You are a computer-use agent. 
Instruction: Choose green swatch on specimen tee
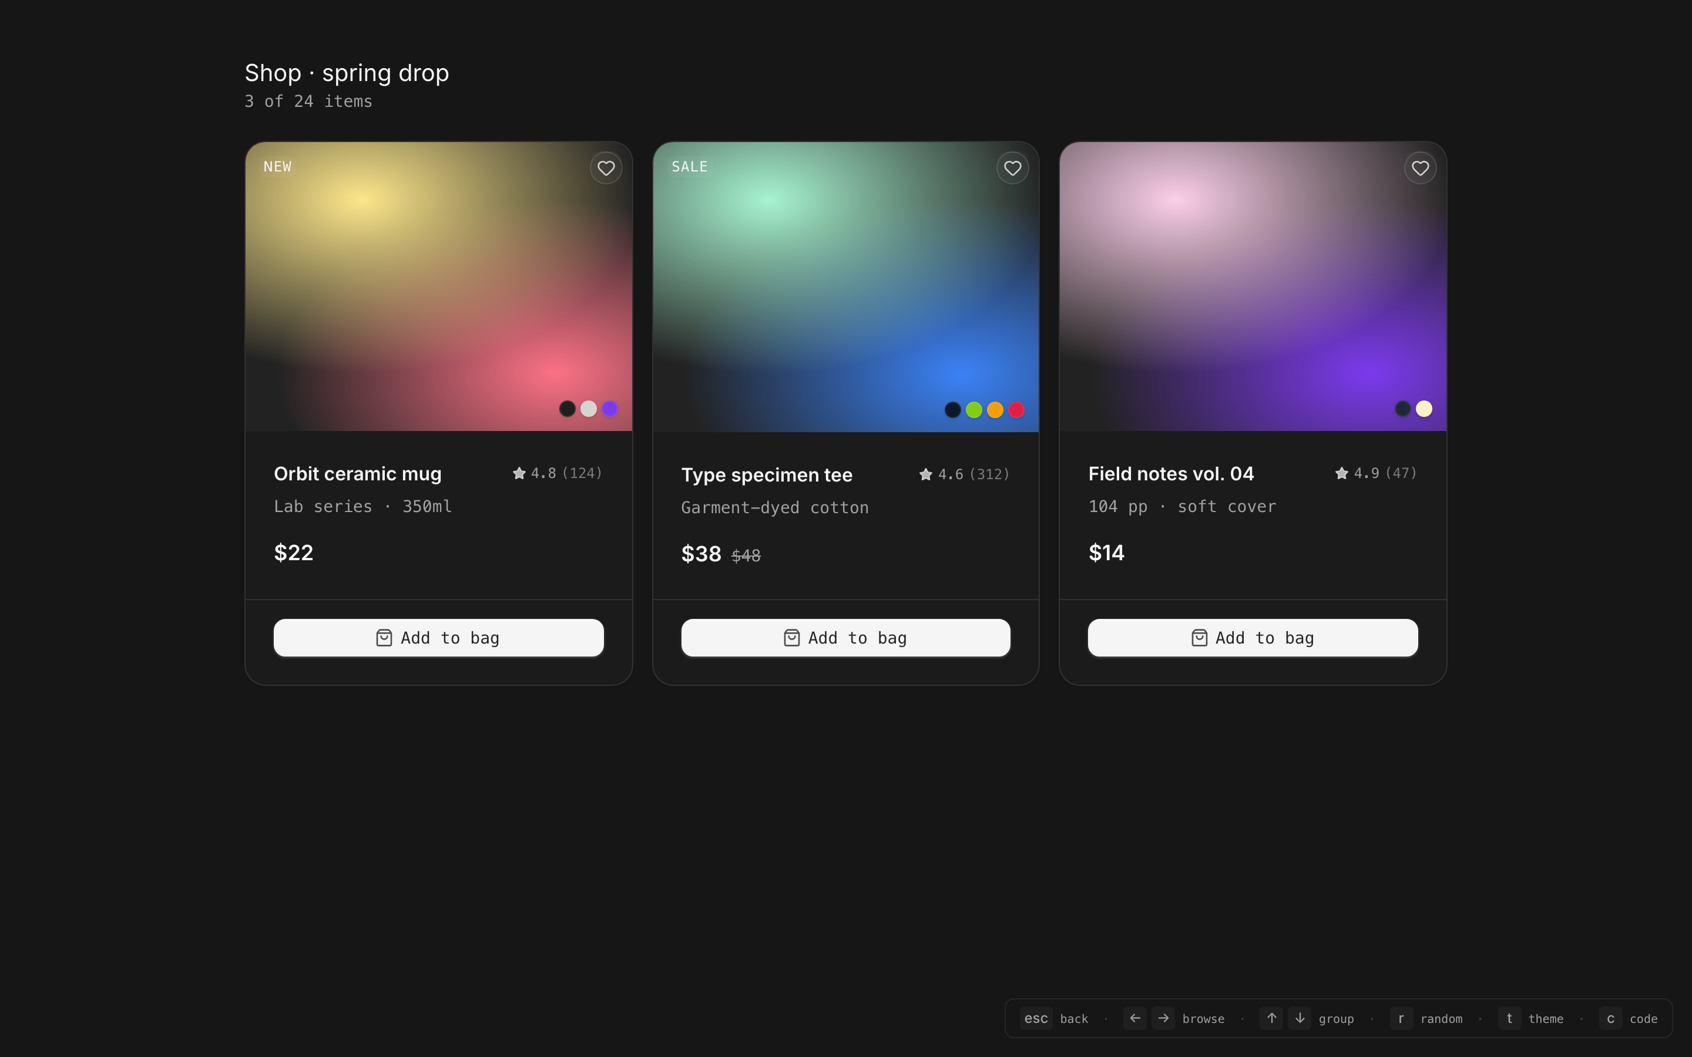tap(974, 410)
